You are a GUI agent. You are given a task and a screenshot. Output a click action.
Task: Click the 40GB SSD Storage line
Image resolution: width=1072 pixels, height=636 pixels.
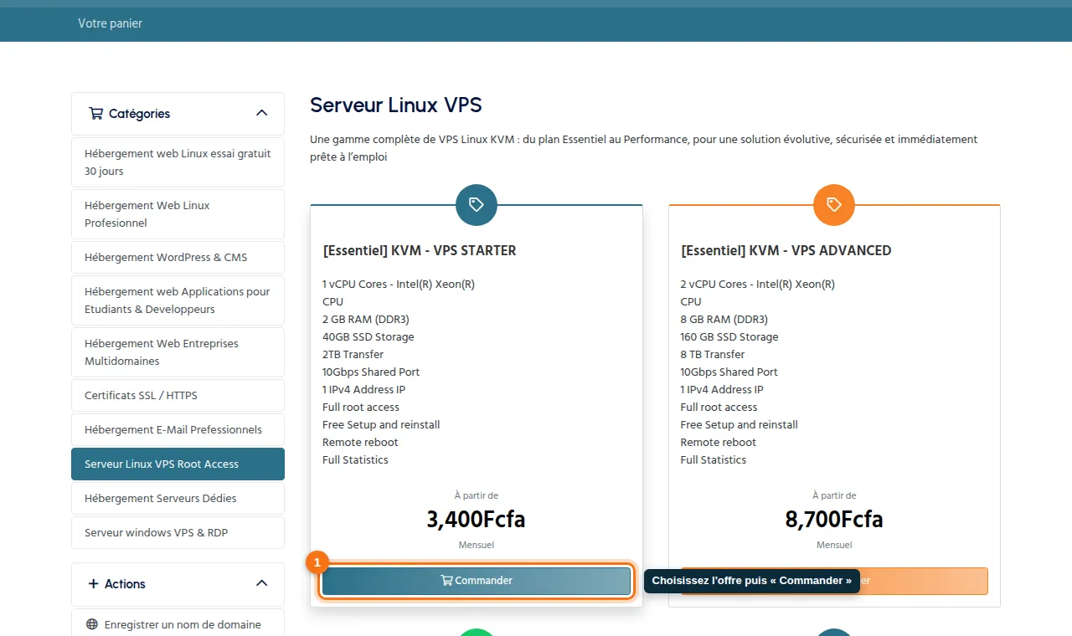pyautogui.click(x=368, y=336)
